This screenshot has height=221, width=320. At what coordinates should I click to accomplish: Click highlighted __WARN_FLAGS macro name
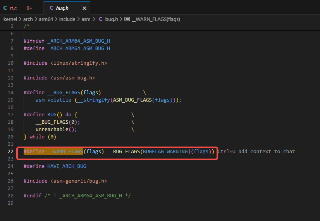[x=65, y=152]
